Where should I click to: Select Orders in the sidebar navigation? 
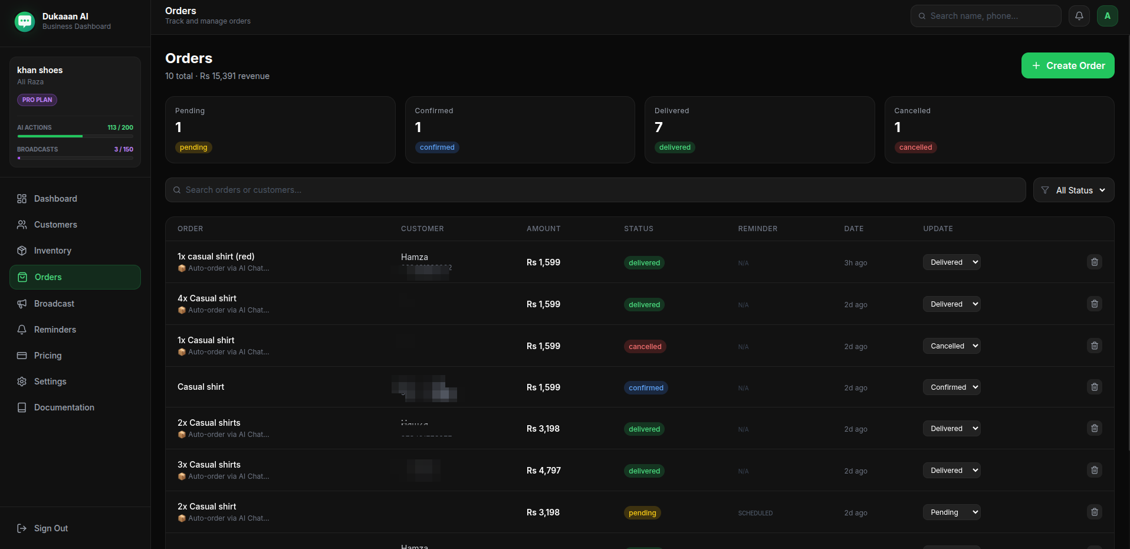[48, 277]
